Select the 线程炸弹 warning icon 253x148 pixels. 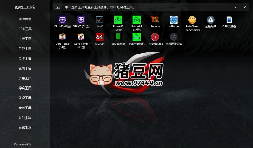tap(211, 20)
